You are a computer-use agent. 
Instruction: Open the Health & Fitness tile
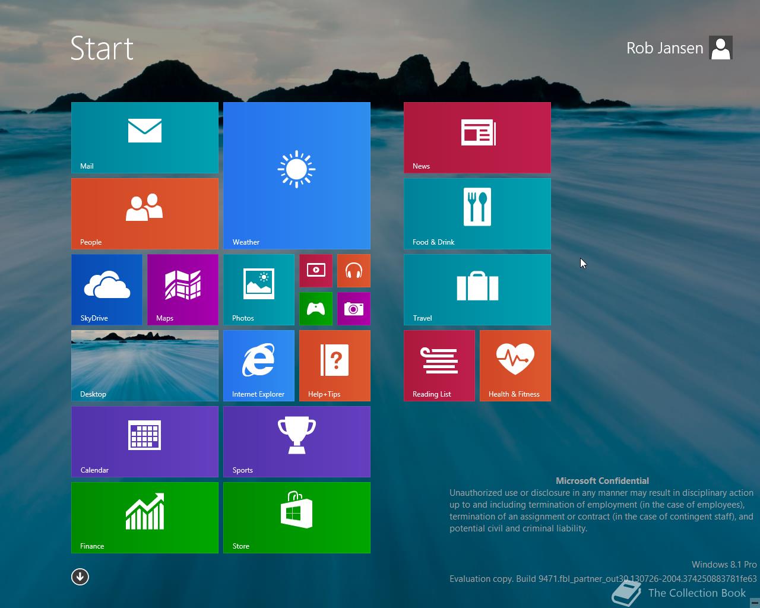515,366
